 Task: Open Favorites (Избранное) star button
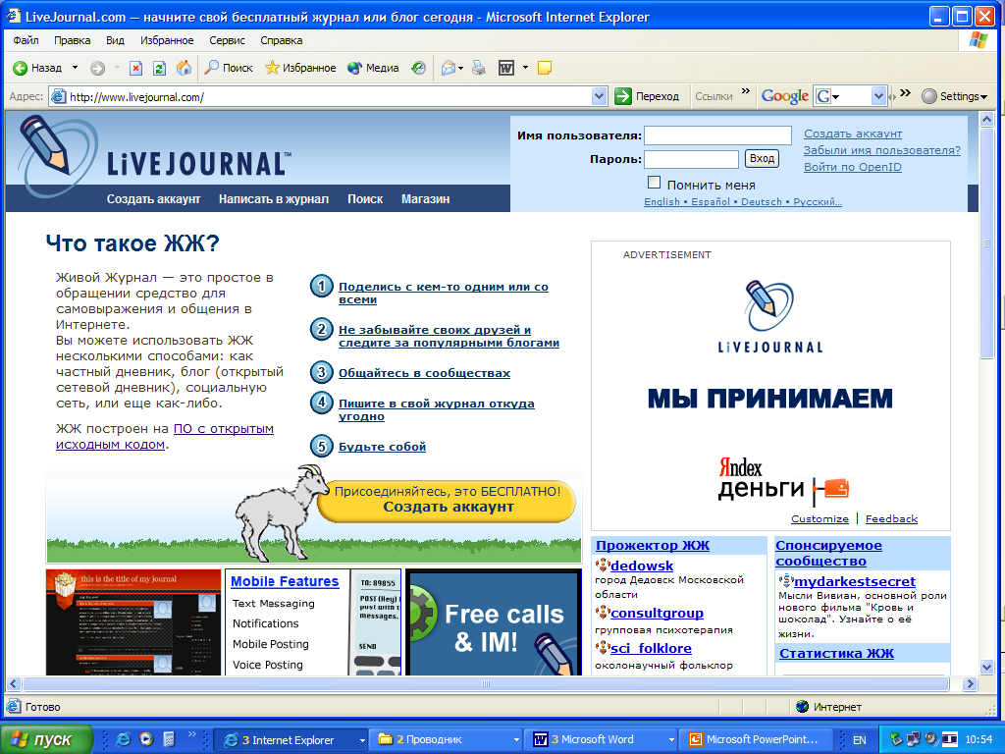[x=300, y=68]
